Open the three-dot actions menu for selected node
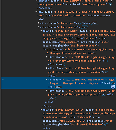The image size is (116, 130). (x=3, y=79)
